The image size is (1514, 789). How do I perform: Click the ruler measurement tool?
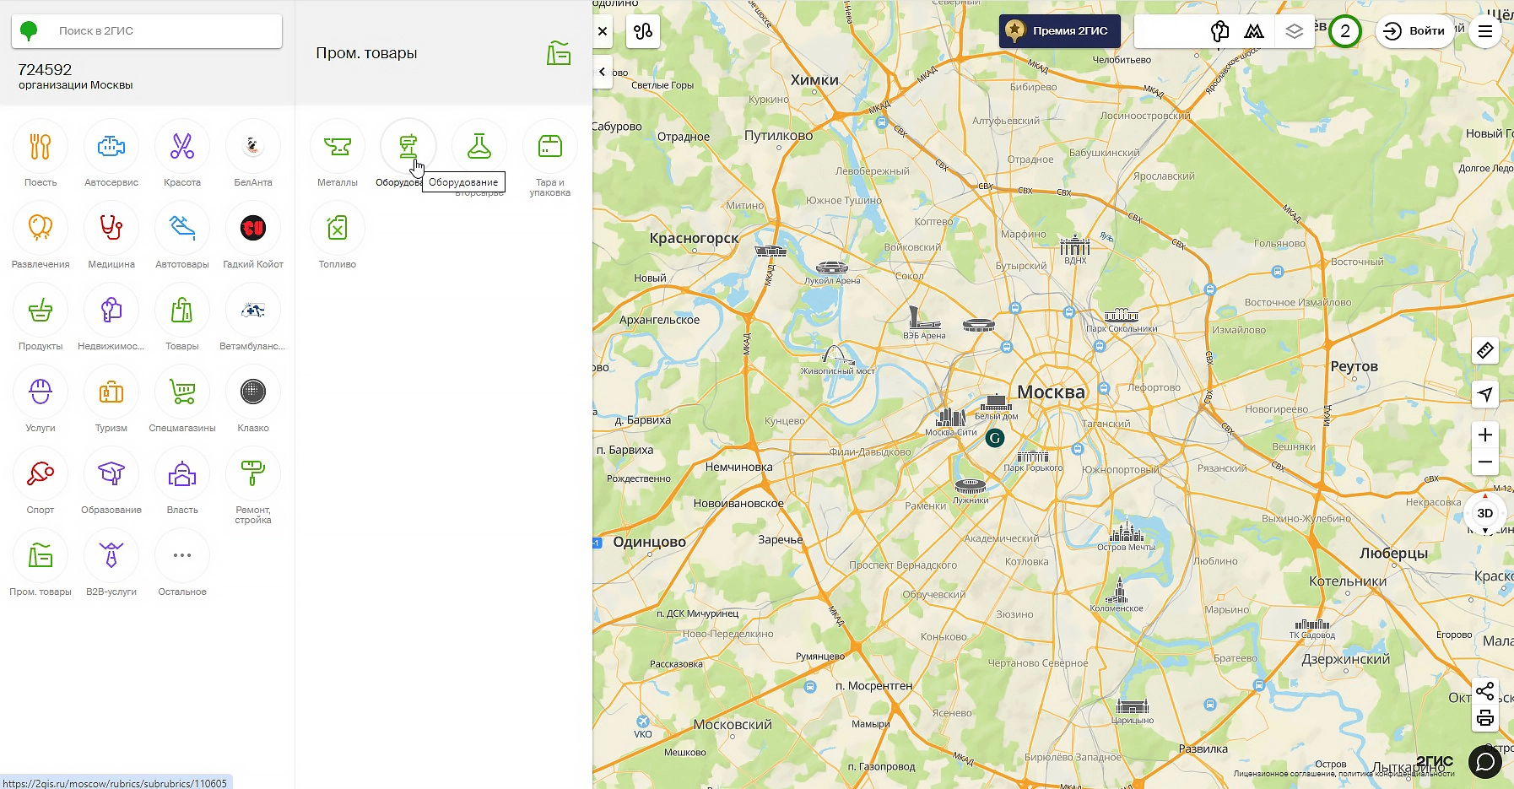(1484, 350)
